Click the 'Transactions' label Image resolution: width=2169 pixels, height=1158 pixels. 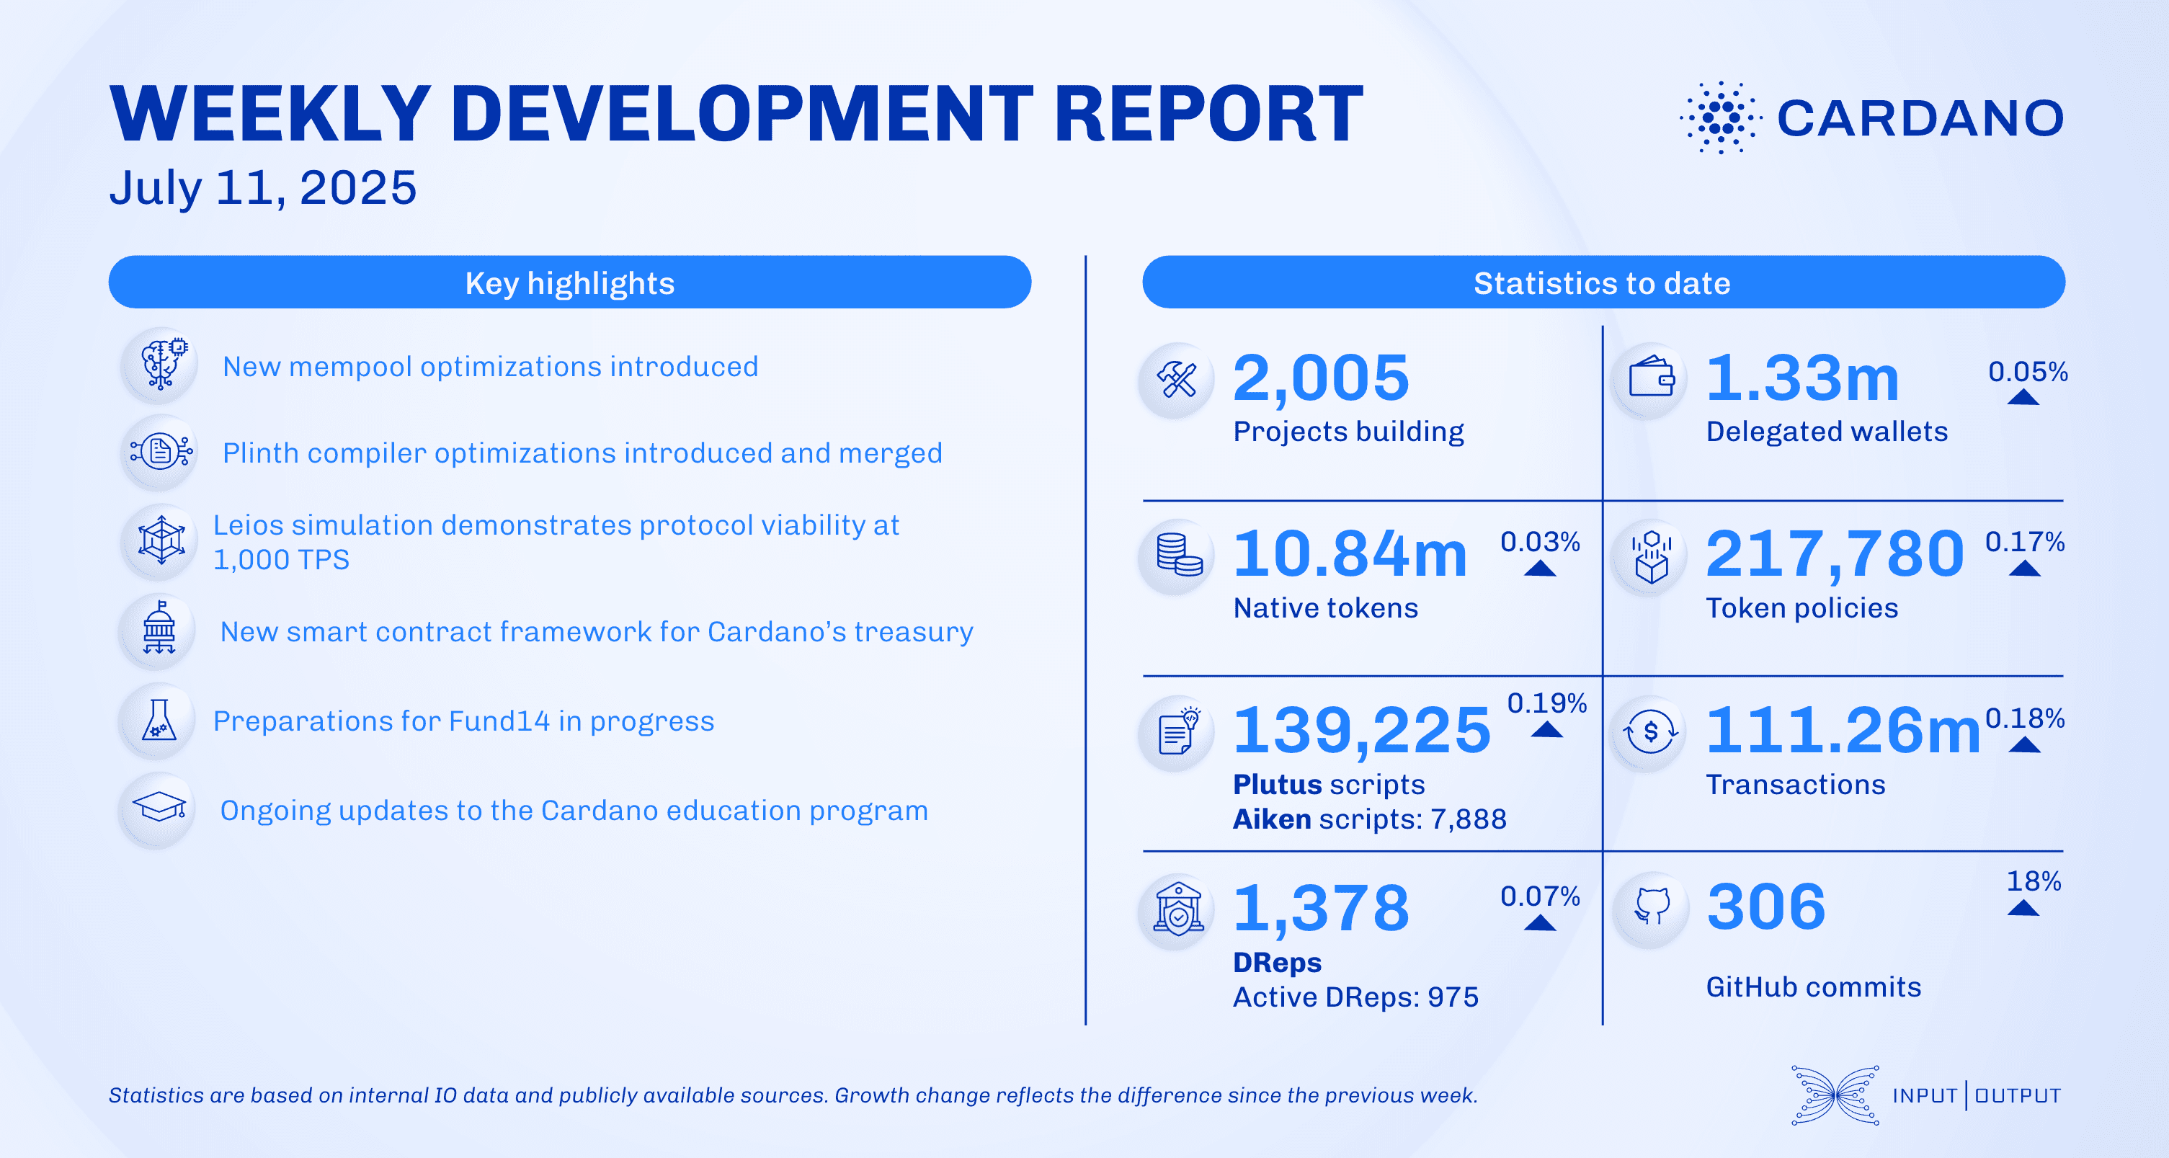[1795, 784]
